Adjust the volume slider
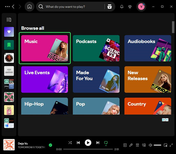176x154 pixels. pos(157,145)
